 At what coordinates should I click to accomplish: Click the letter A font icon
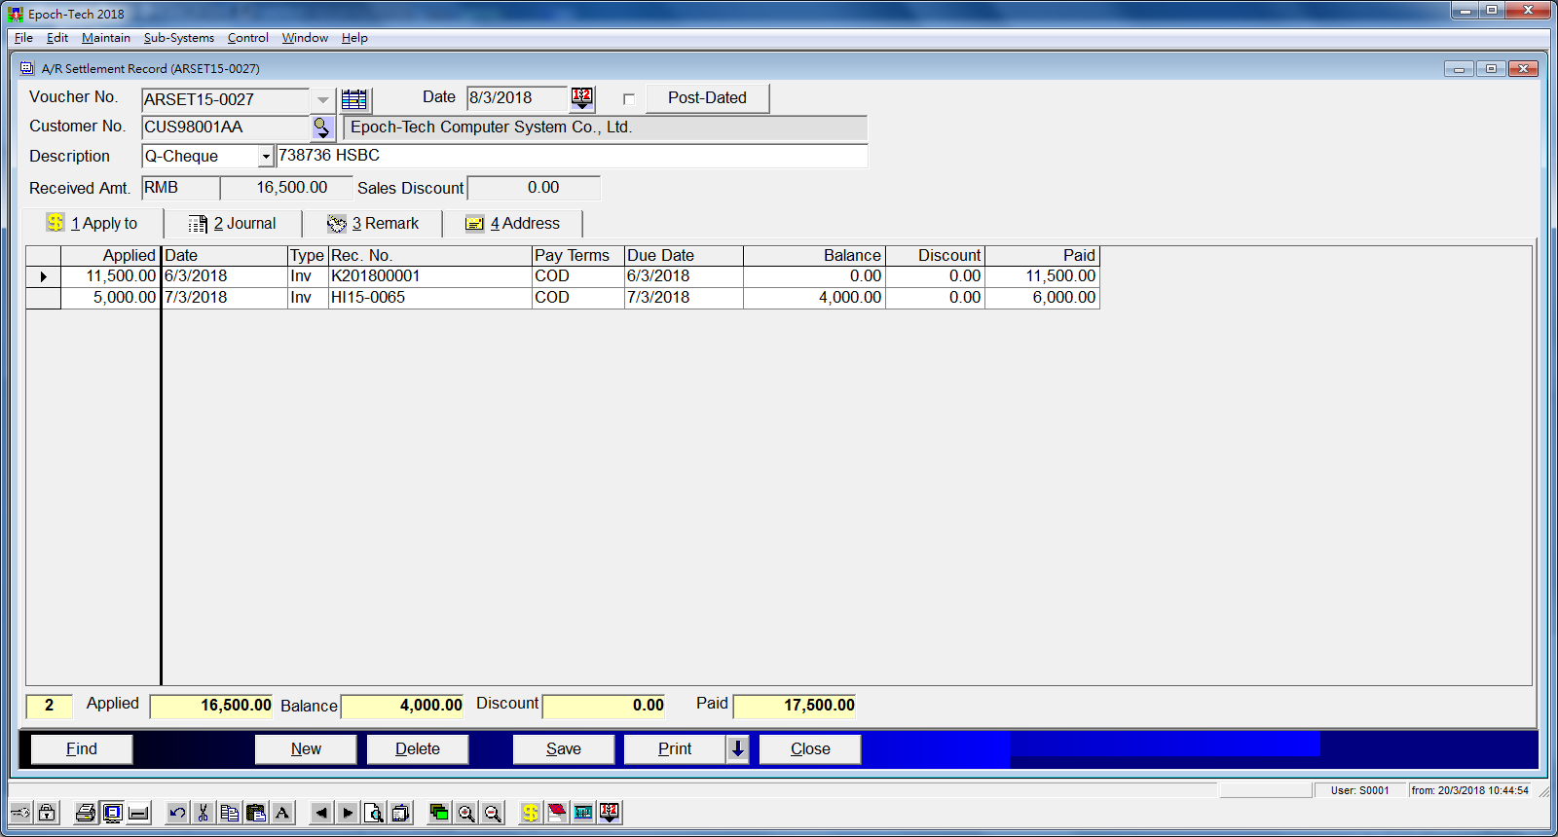point(282,813)
